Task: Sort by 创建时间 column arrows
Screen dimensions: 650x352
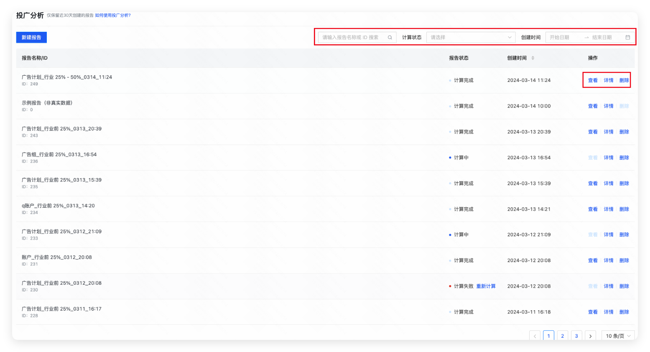Action: (533, 58)
